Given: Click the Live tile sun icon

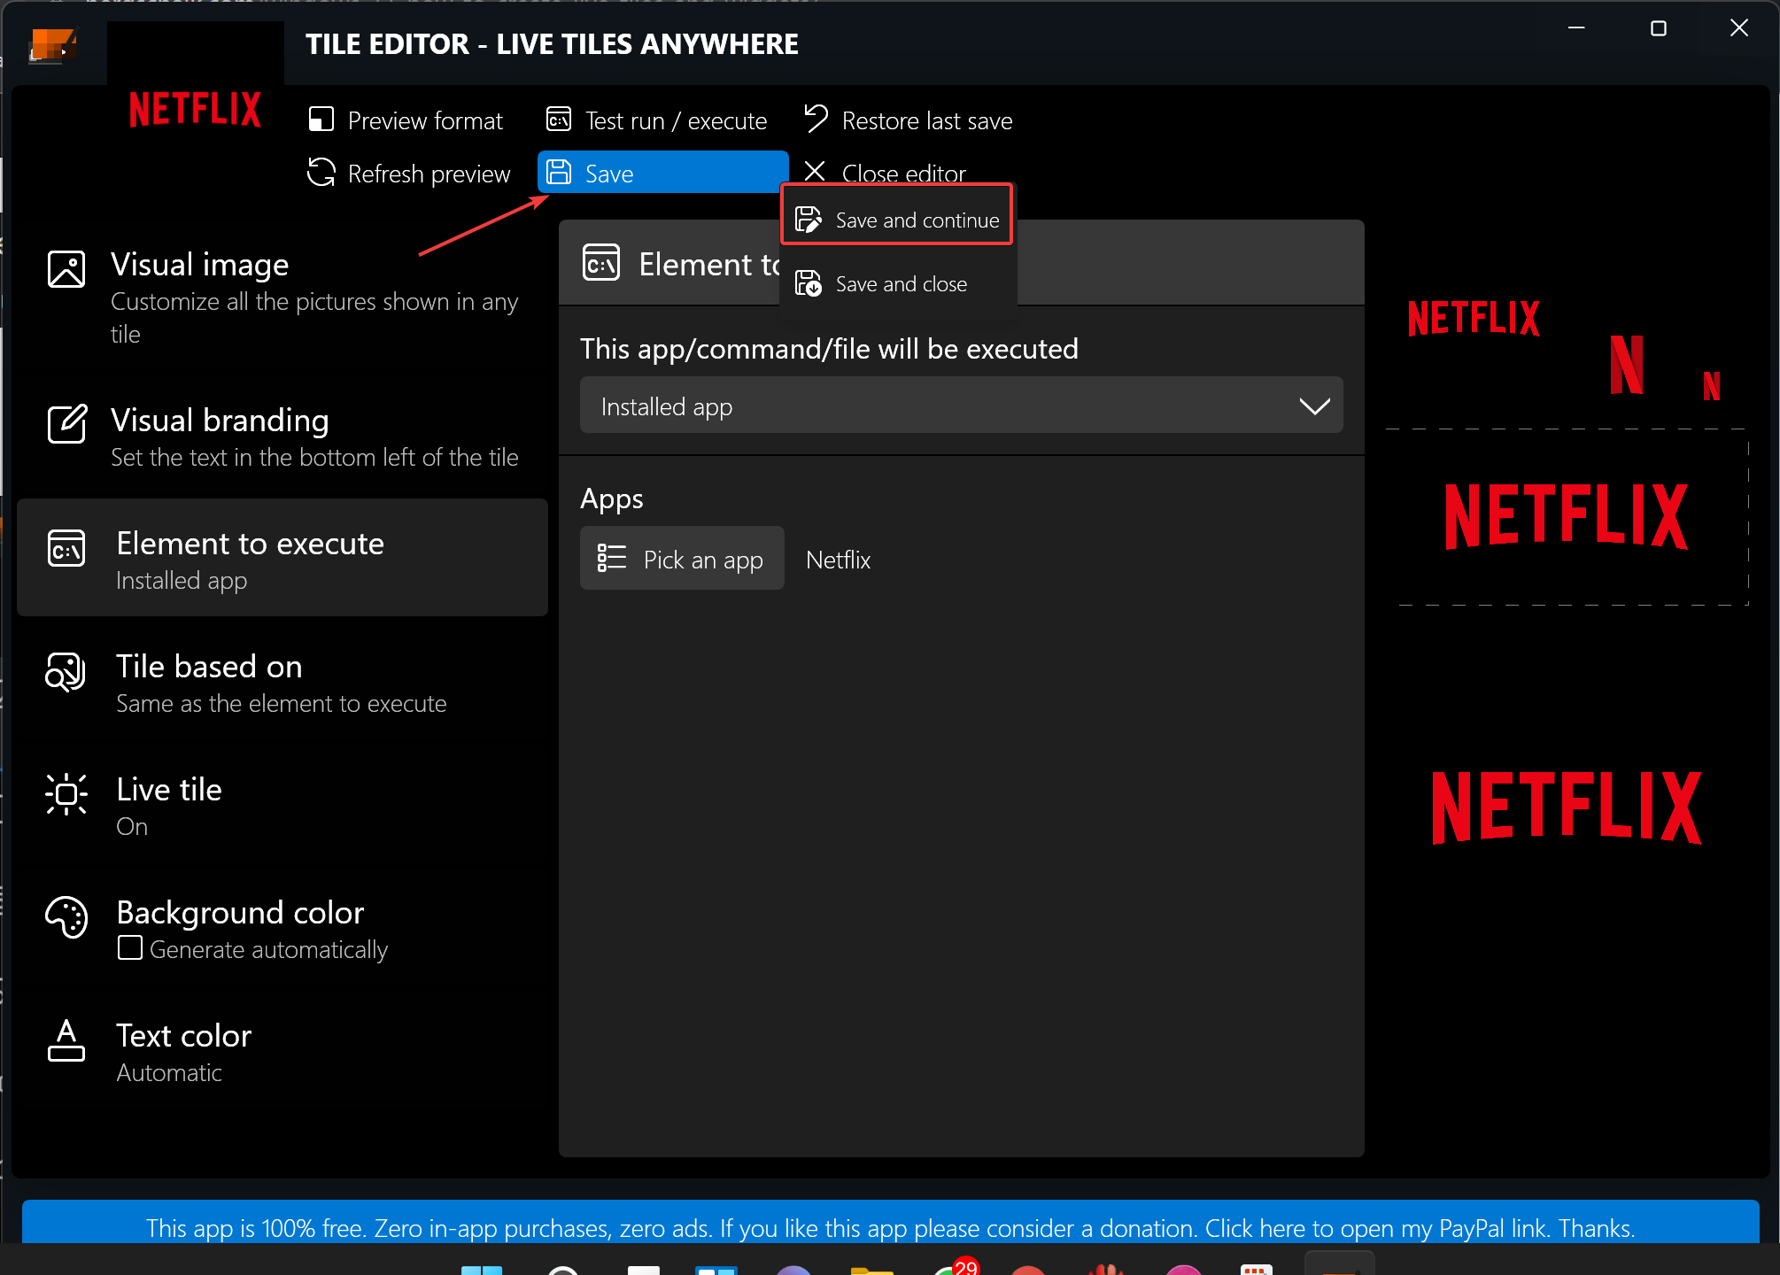Looking at the screenshot, I should point(66,794).
